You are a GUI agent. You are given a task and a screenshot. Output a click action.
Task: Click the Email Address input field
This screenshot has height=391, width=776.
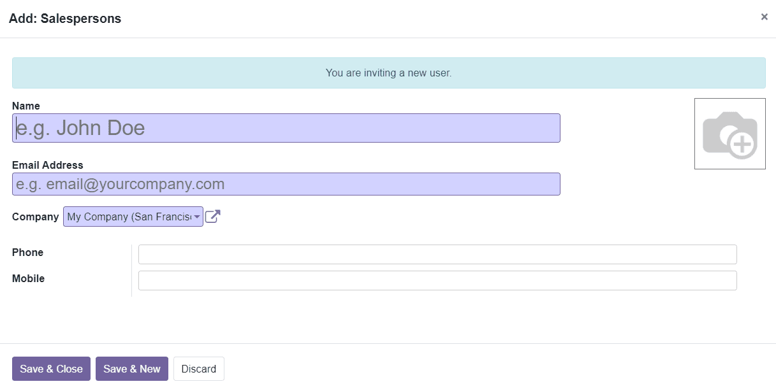286,183
